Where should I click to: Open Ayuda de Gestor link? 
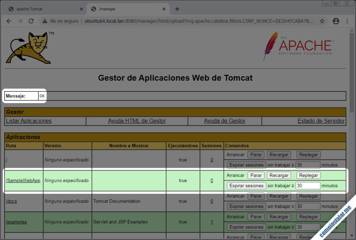pyautogui.click(x=225, y=121)
